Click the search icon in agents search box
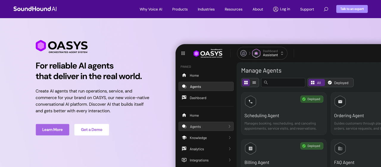 tap(266, 82)
